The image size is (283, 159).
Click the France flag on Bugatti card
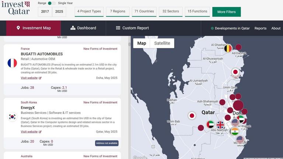(12, 63)
